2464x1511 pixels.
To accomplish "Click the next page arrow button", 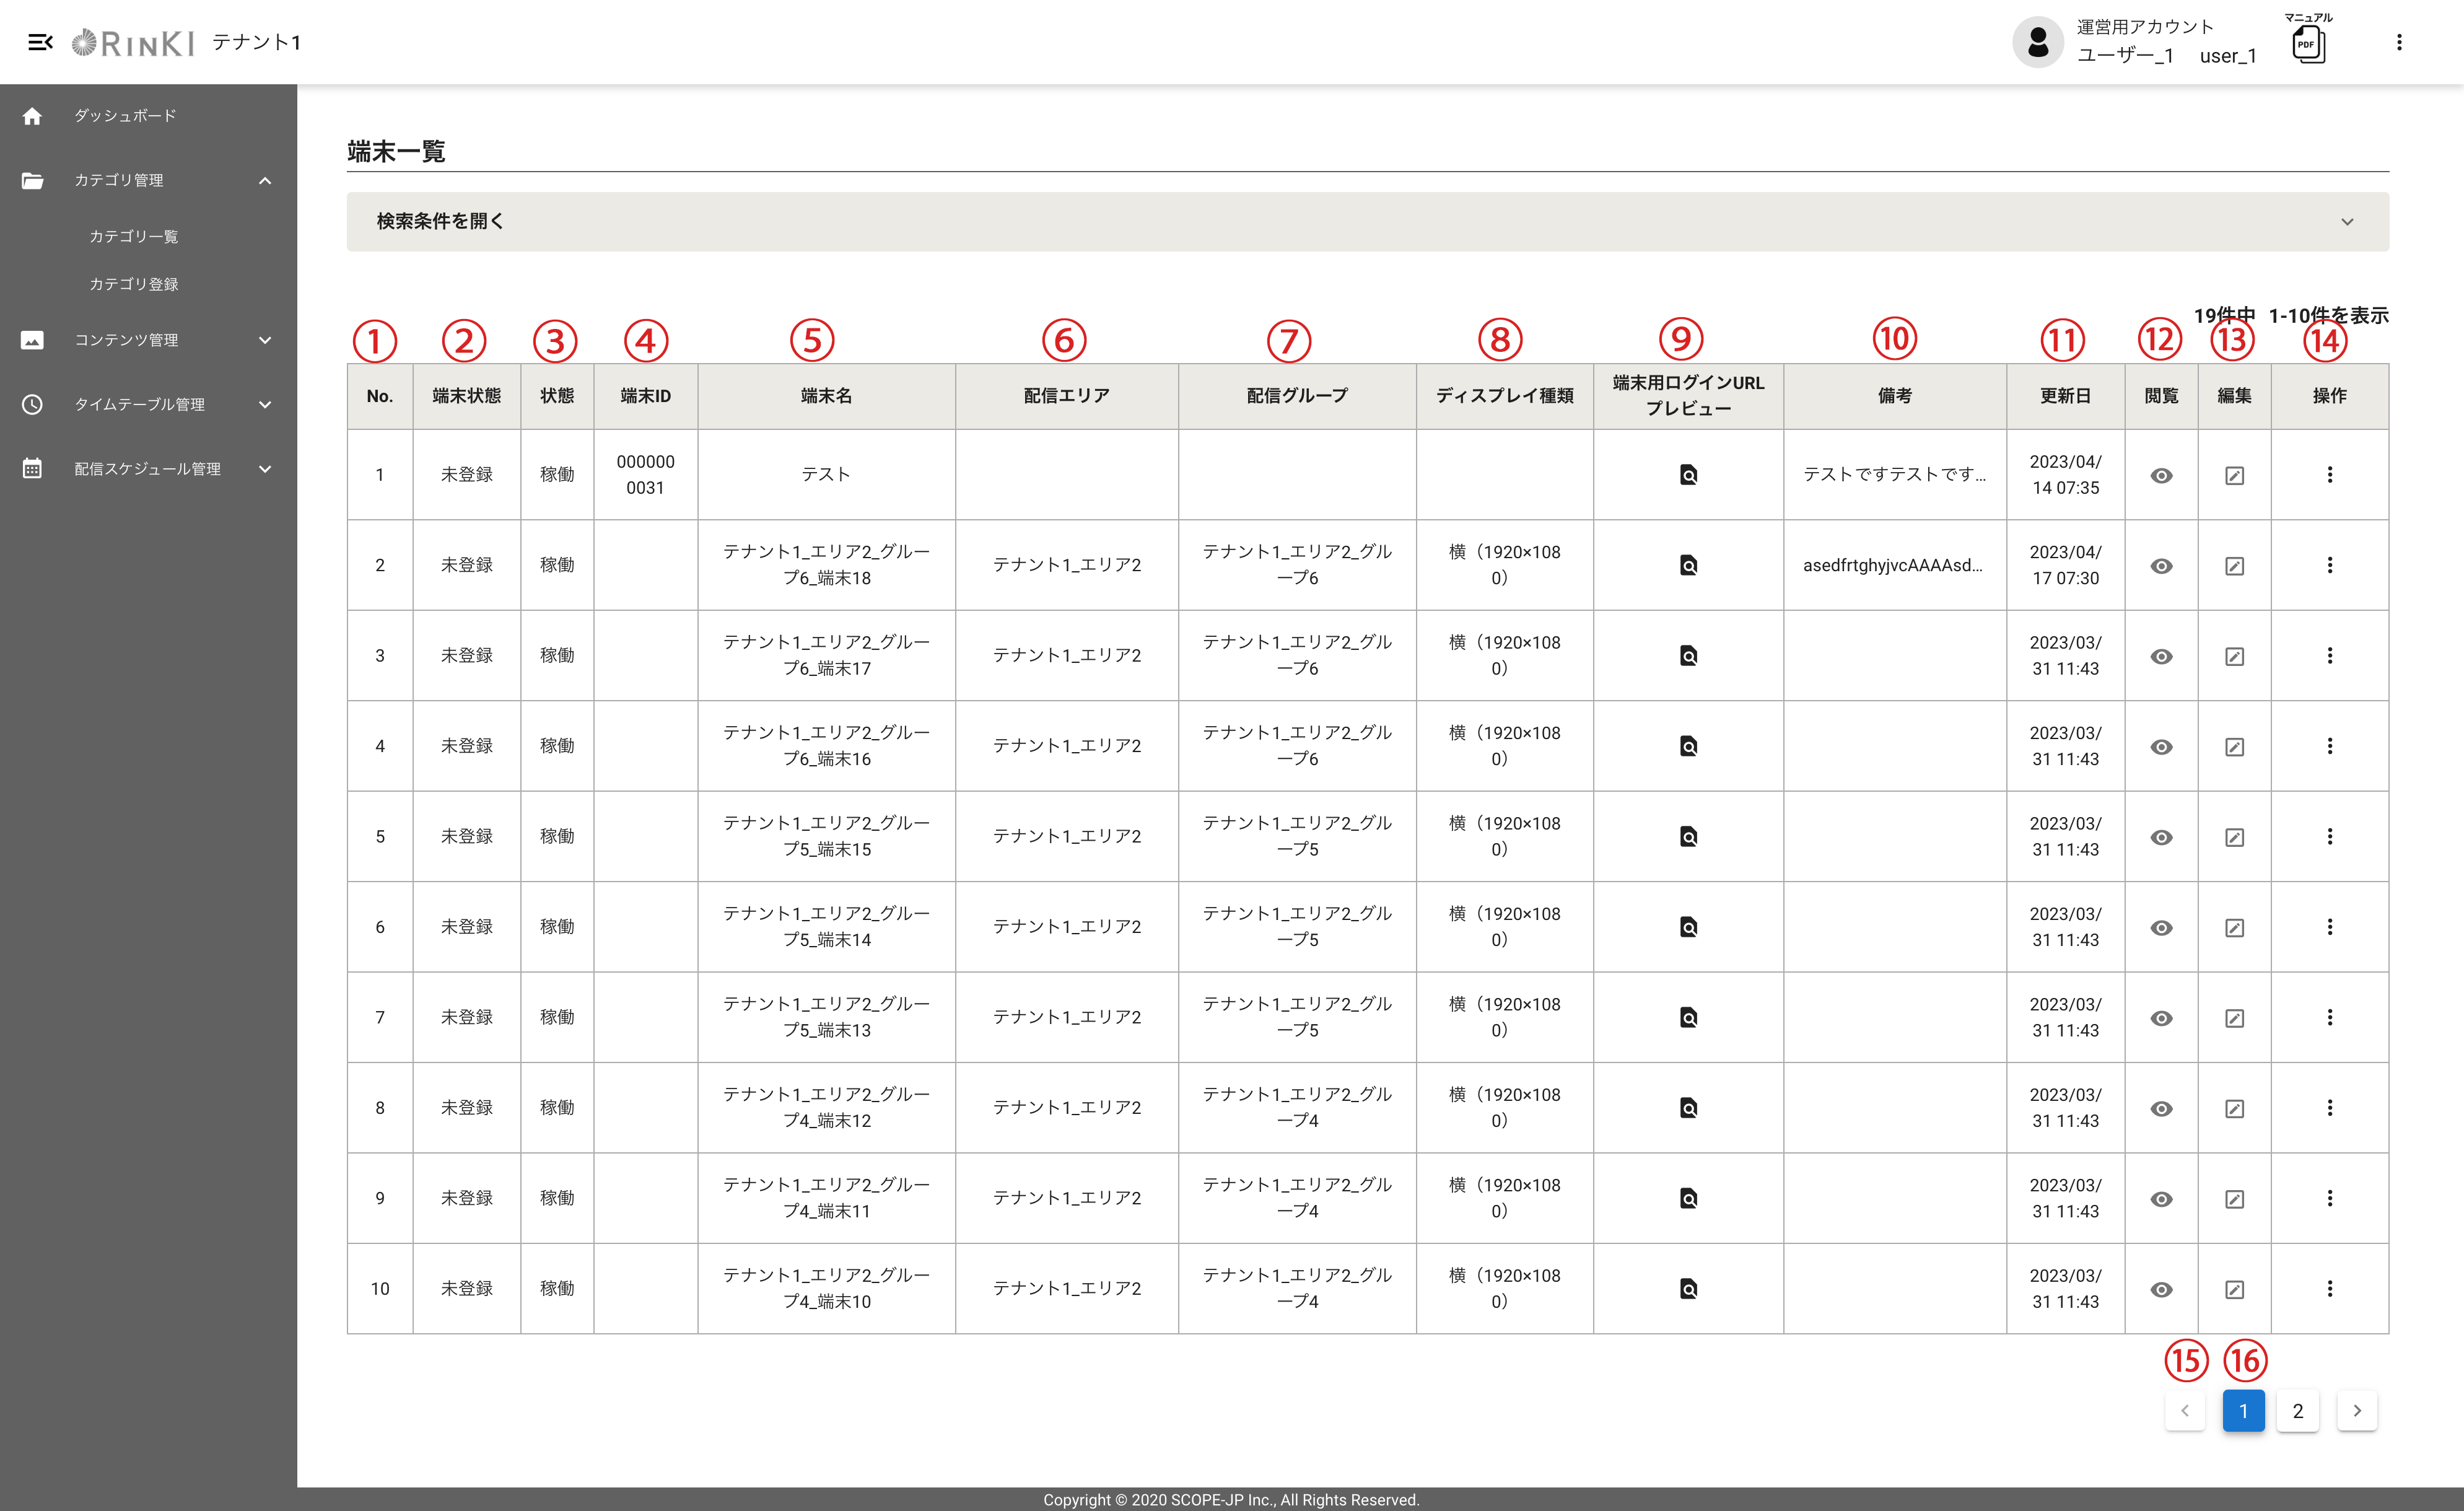I will point(2356,1411).
